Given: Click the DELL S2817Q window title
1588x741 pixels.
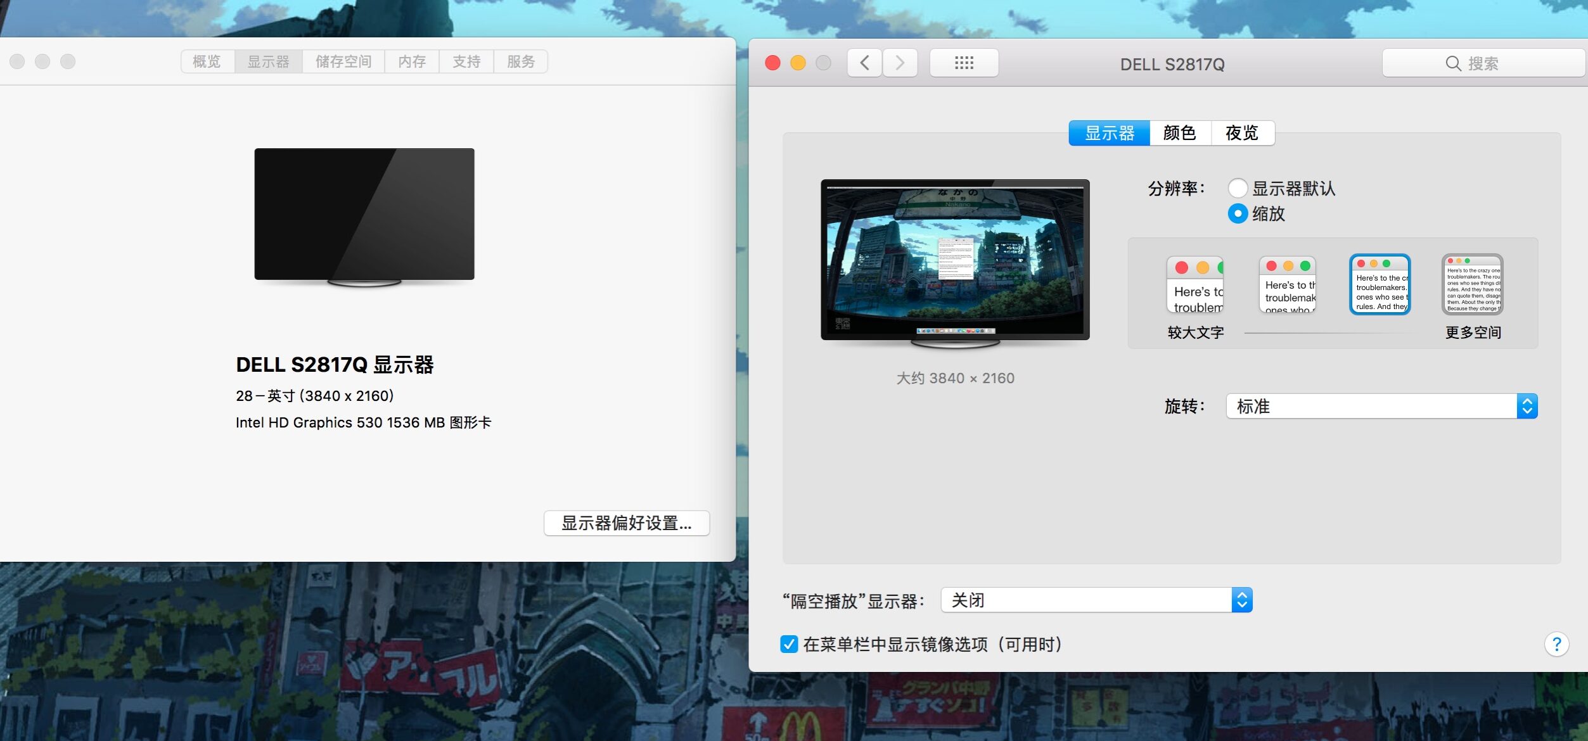Looking at the screenshot, I should tap(1172, 64).
